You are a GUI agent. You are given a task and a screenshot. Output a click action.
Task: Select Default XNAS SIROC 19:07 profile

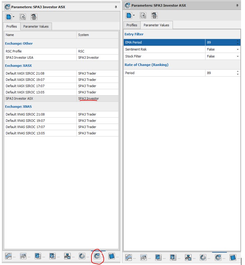61,121
